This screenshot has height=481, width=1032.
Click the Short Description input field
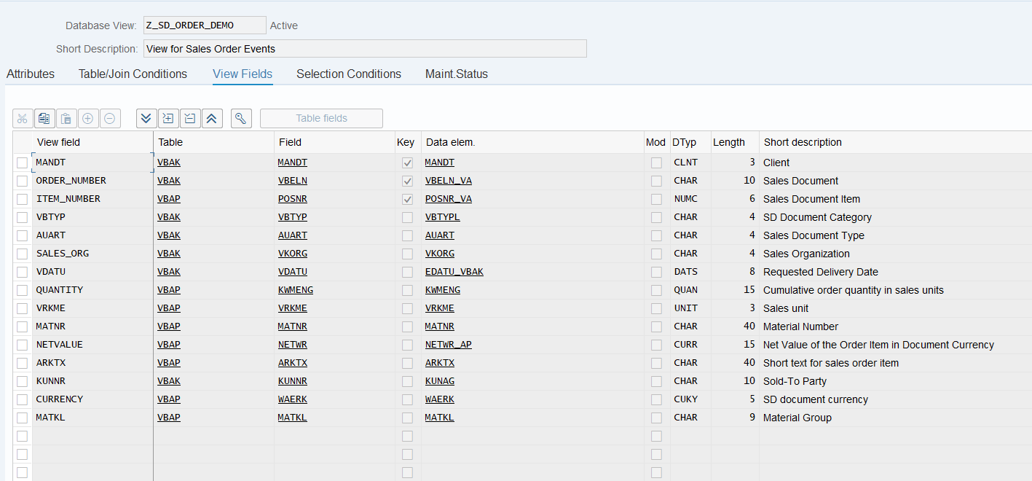(x=365, y=49)
